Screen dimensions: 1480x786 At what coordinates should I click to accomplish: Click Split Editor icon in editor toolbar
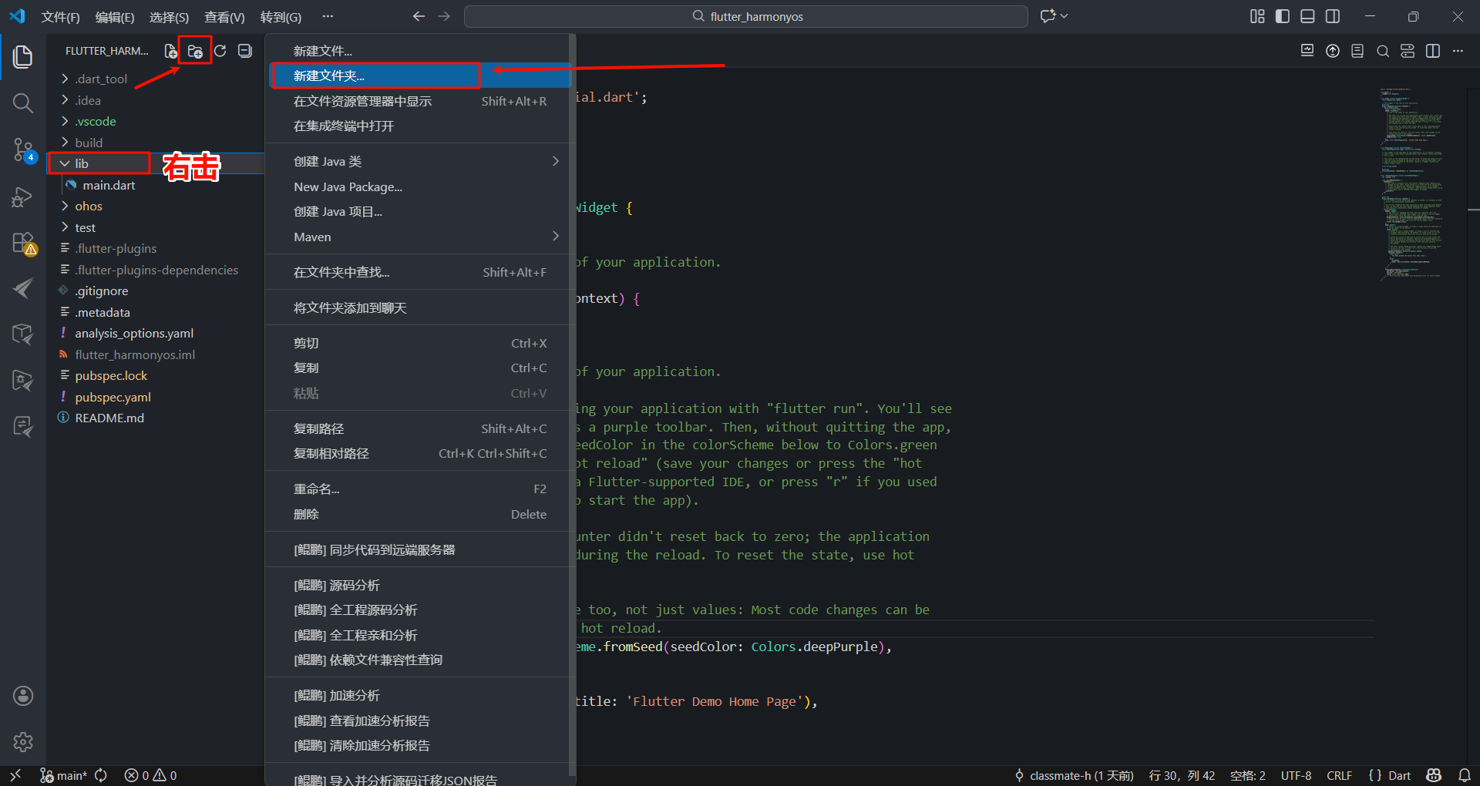pos(1433,51)
